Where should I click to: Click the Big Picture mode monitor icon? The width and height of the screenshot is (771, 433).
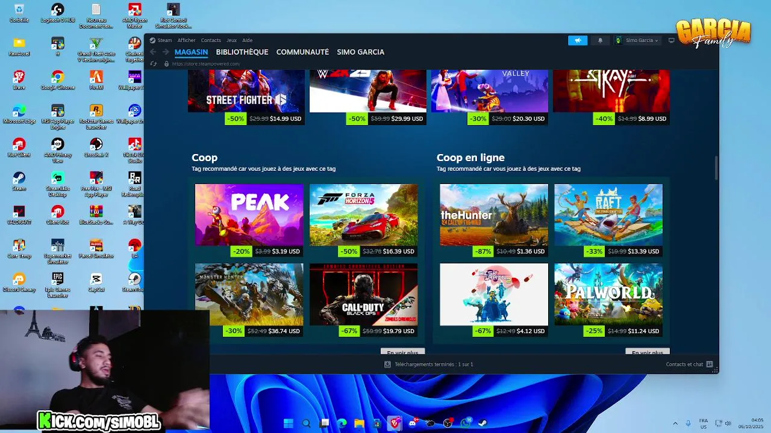[x=672, y=40]
